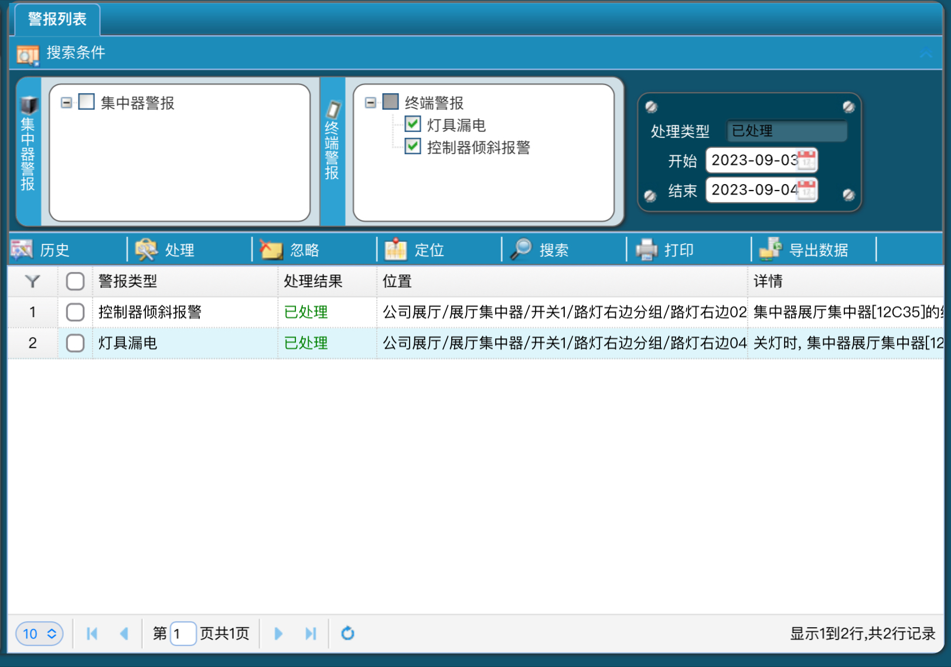Uncheck the 灯具漏电 alarm type checkbox

click(x=413, y=124)
